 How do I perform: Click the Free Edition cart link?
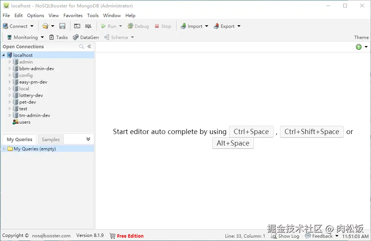pyautogui.click(x=127, y=236)
